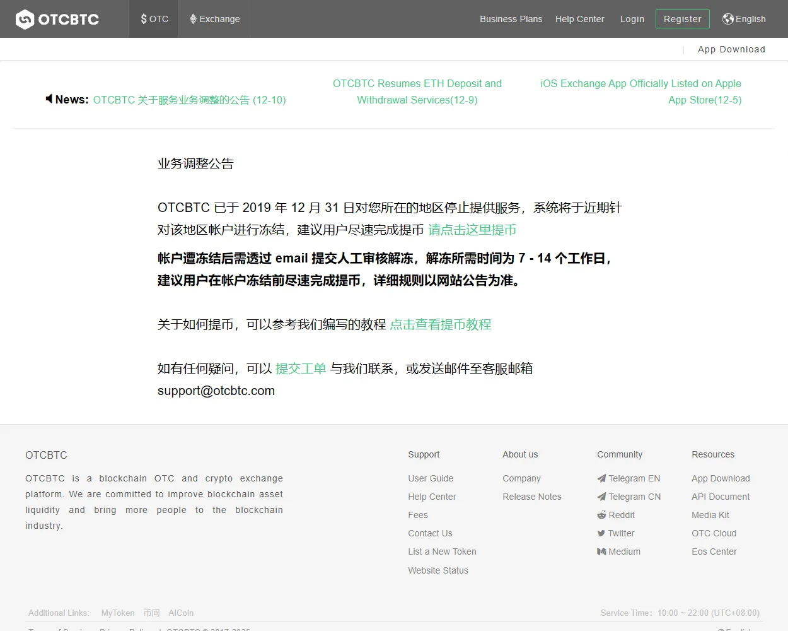This screenshot has height=631, width=788.
Task: Click the 币问 additional link
Action: click(151, 613)
